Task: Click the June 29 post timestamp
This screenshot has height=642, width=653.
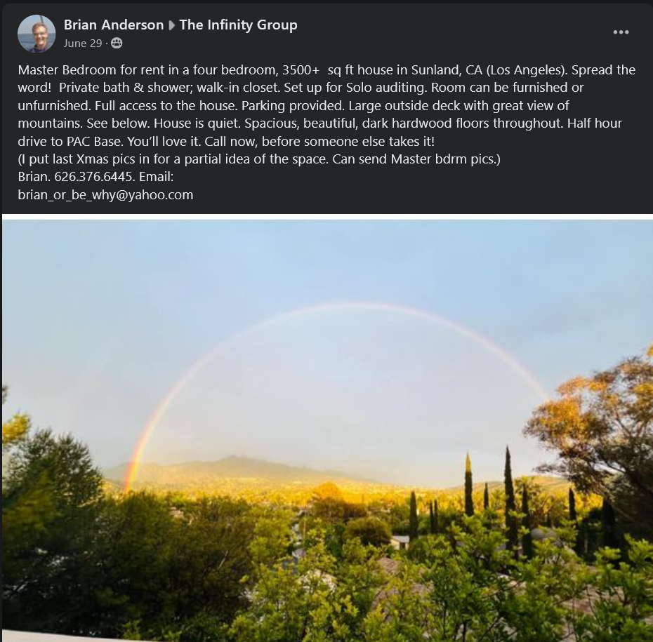Action: (82, 44)
